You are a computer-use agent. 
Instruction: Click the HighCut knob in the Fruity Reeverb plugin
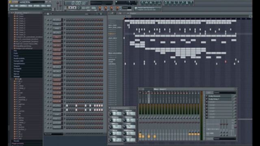125,114
